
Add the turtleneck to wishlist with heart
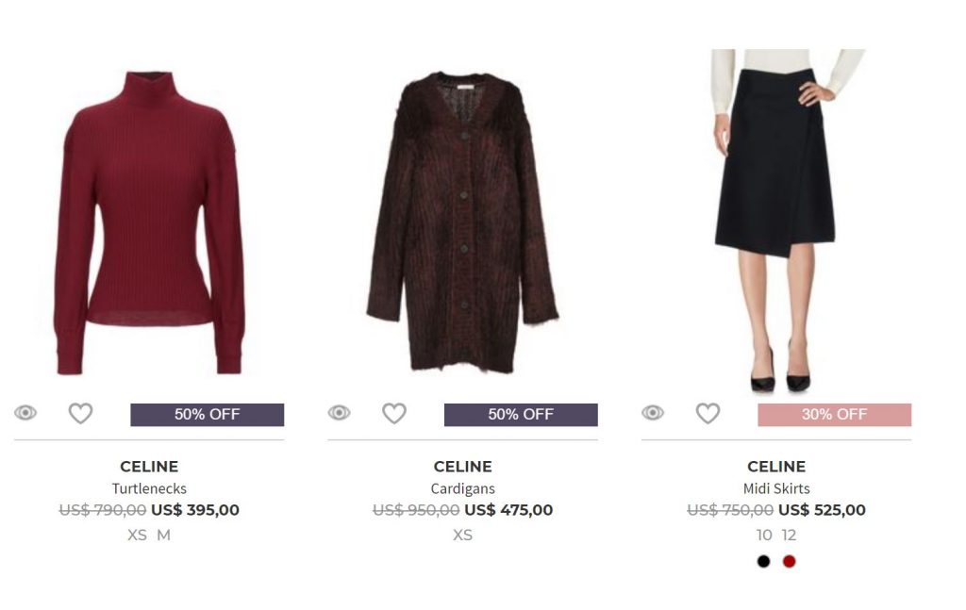[80, 413]
